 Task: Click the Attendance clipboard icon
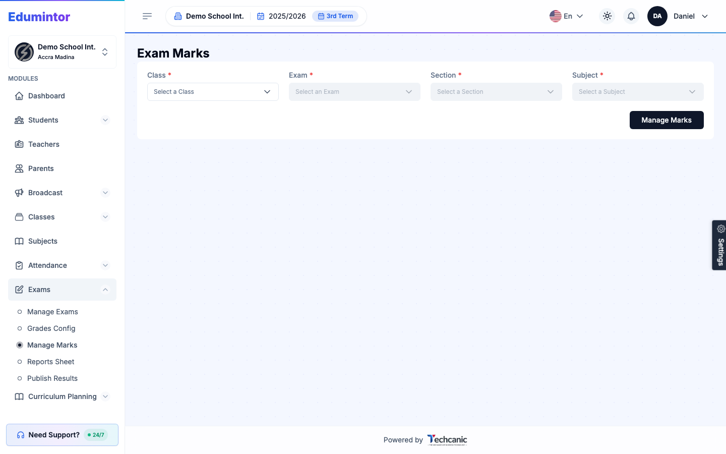(x=19, y=265)
